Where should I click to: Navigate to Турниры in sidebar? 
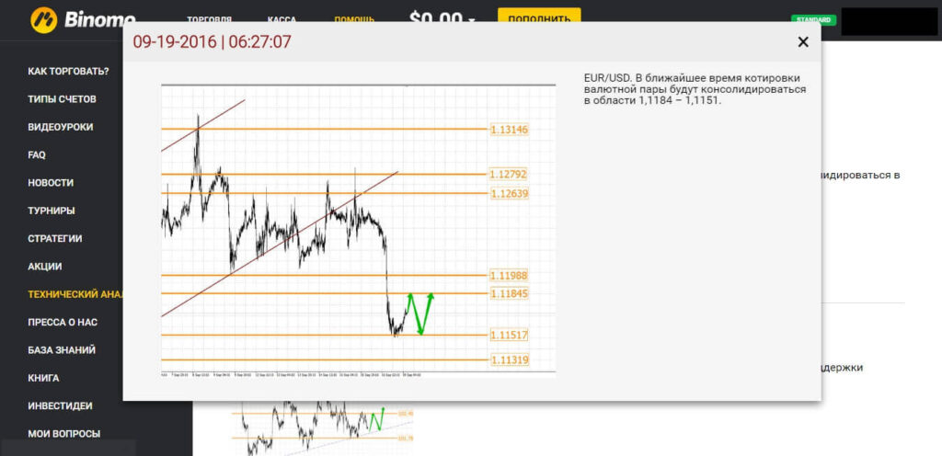coord(52,211)
